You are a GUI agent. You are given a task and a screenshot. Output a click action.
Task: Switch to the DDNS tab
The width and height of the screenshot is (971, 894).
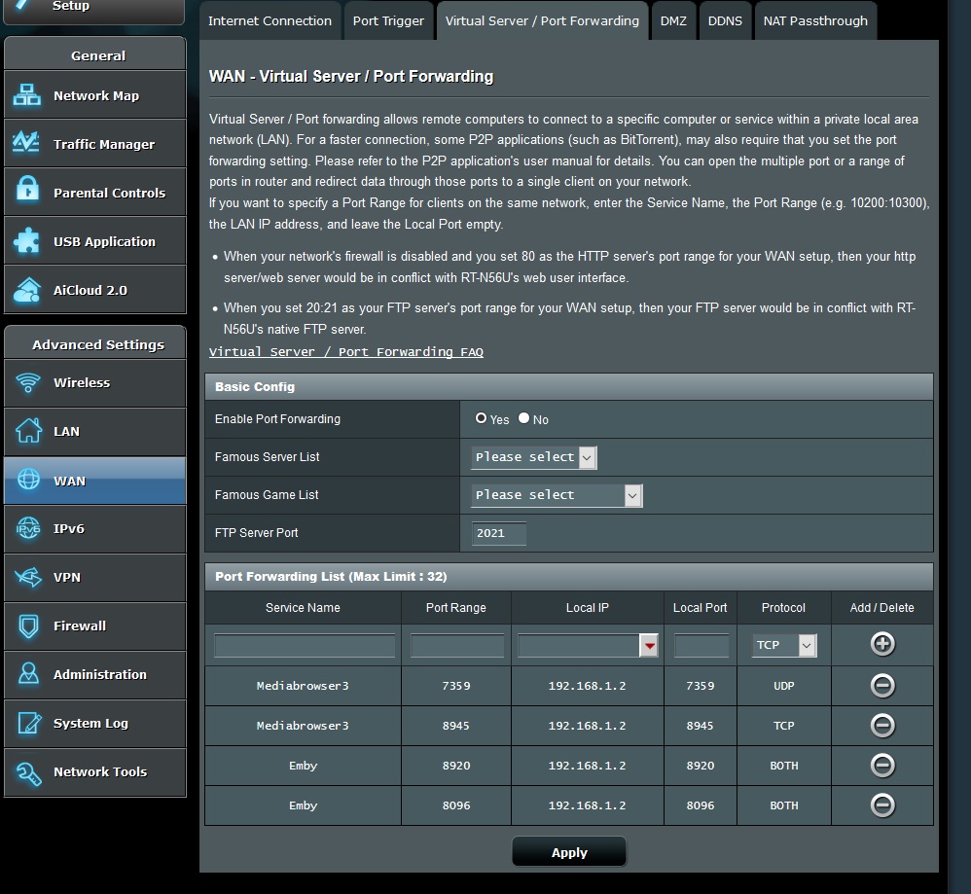point(725,20)
